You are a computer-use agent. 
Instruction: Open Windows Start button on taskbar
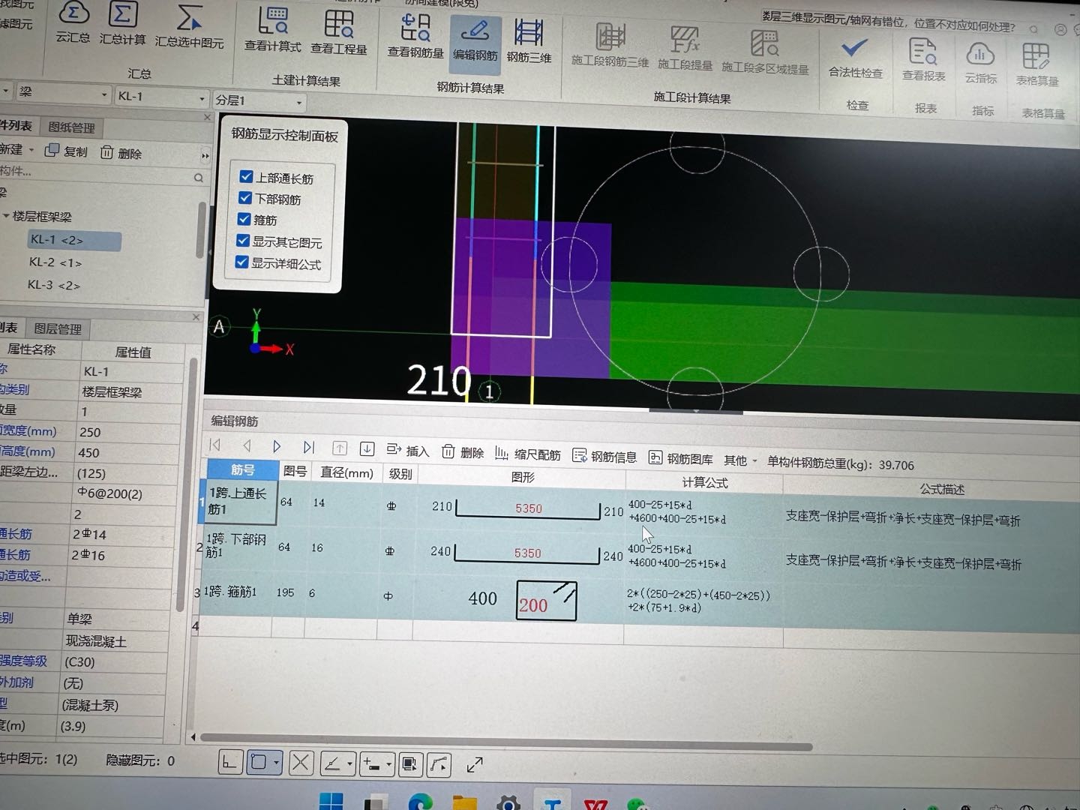click(x=331, y=801)
